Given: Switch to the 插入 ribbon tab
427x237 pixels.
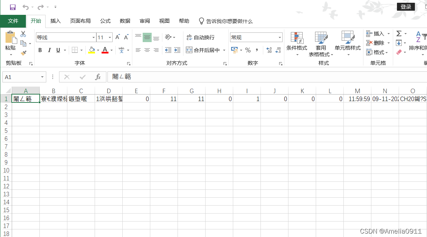Looking at the screenshot, I should click(55, 21).
